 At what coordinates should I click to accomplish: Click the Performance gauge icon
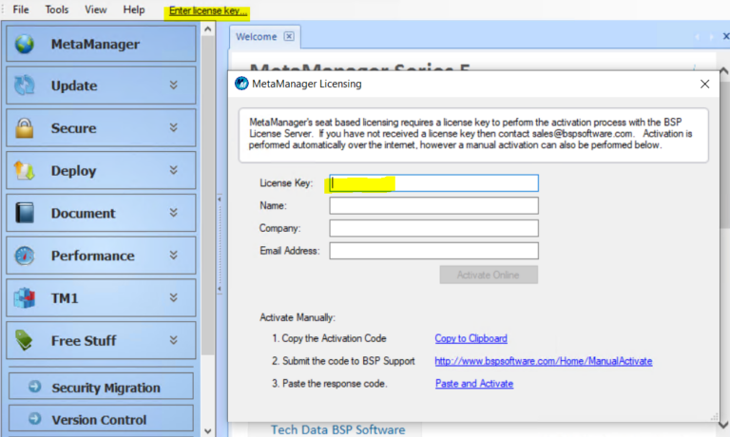24,256
